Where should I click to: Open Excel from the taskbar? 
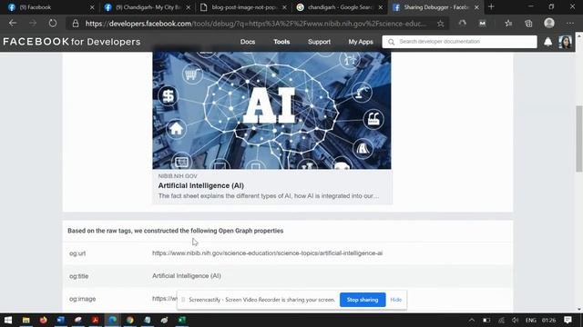point(182,320)
